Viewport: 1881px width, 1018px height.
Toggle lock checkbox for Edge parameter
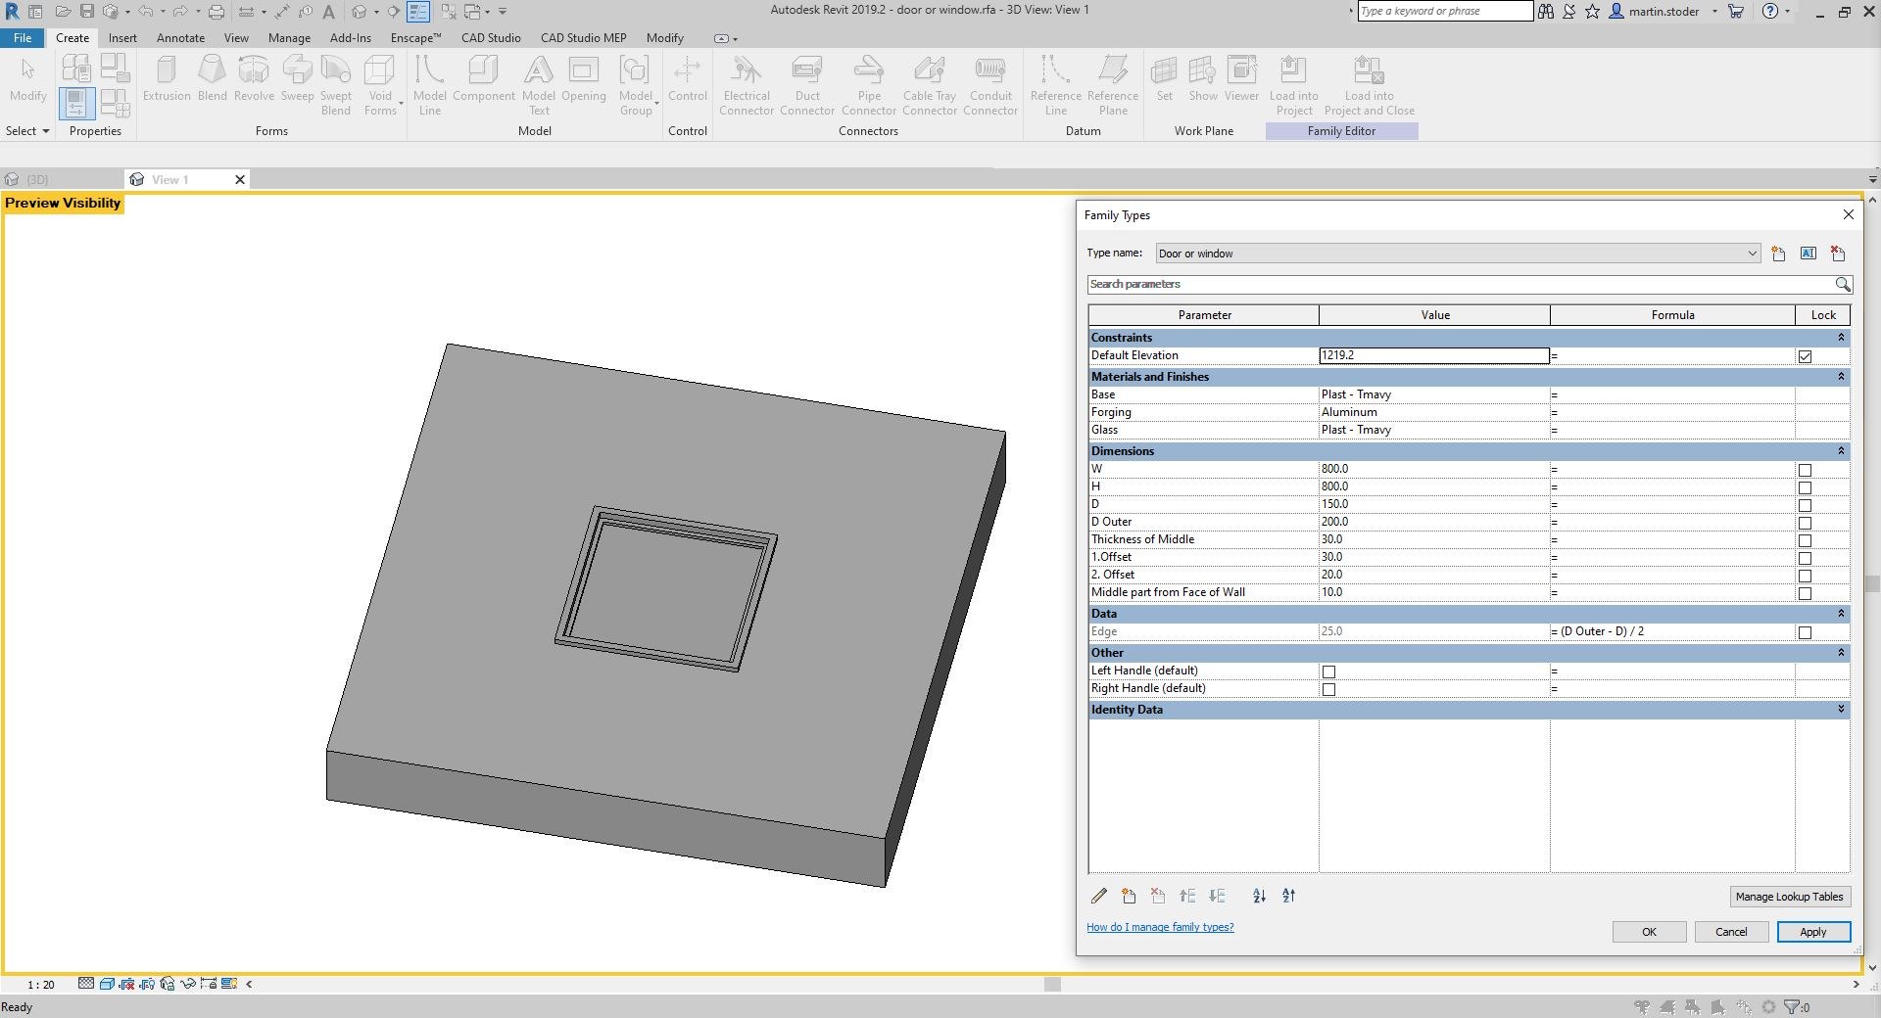(1805, 632)
